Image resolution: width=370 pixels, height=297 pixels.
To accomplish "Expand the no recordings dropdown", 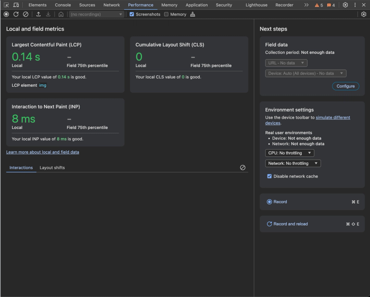I will click(97, 14).
